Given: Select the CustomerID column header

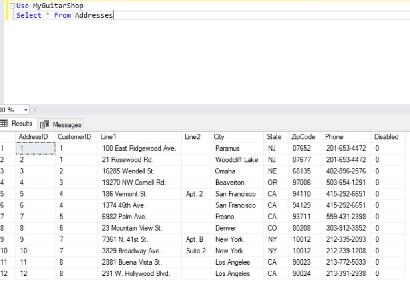Looking at the screenshot, I should (x=74, y=136).
